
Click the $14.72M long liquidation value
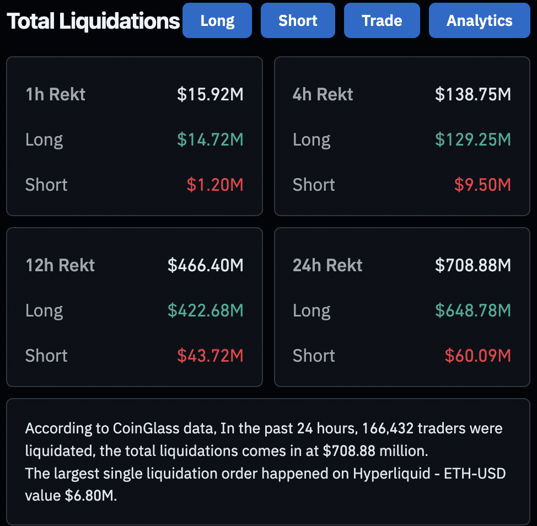(210, 139)
